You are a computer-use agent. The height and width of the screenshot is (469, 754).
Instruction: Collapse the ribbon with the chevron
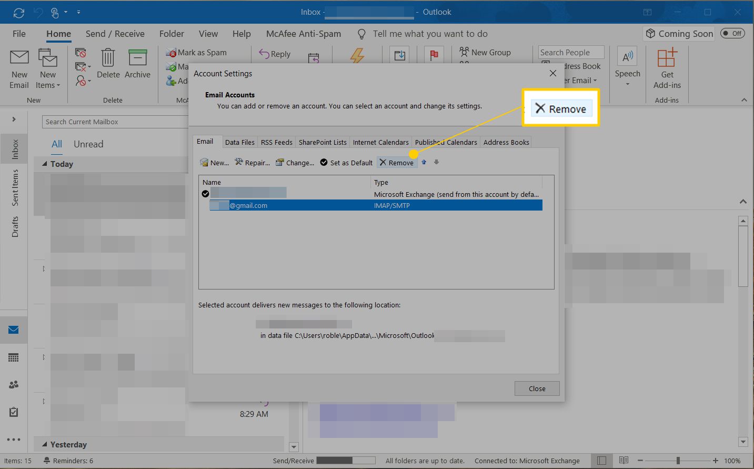[743, 100]
